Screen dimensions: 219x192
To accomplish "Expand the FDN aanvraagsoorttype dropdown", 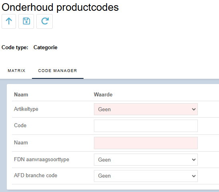I will [x=146, y=160].
